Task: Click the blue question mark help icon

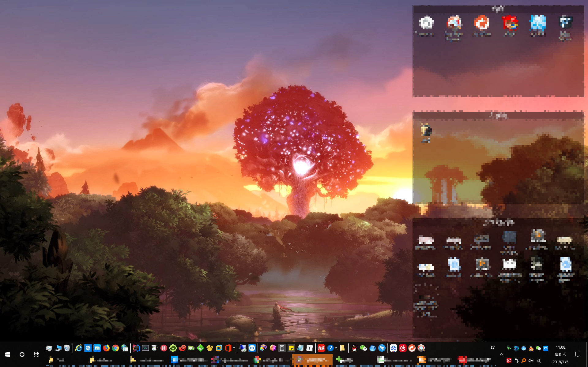Action: pyautogui.click(x=330, y=348)
